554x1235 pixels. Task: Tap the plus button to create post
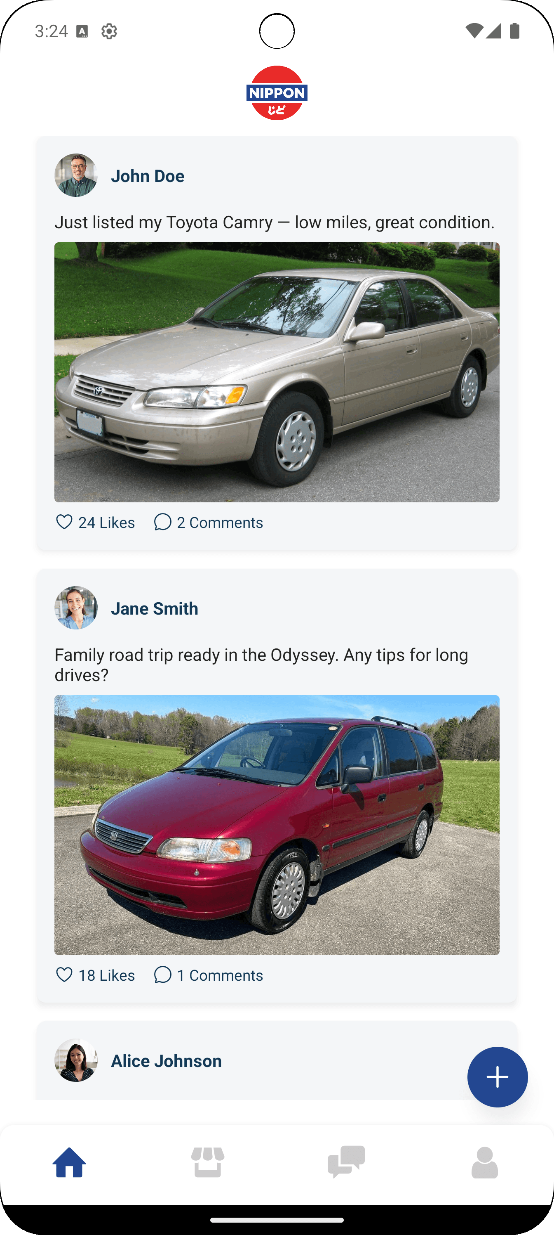pos(497,1077)
